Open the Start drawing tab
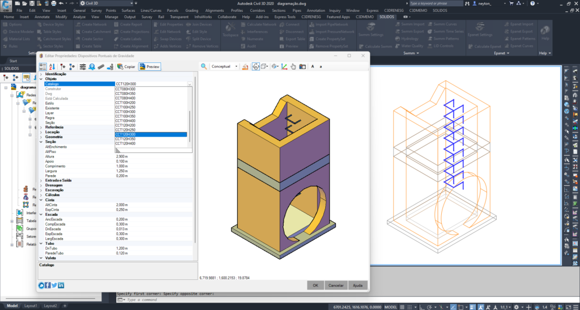This screenshot has height=310, width=580. (13, 61)
